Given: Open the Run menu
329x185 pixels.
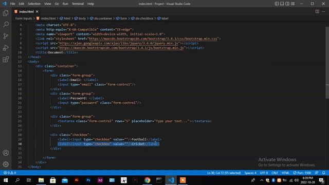Looking at the screenshot, I should (65, 4).
